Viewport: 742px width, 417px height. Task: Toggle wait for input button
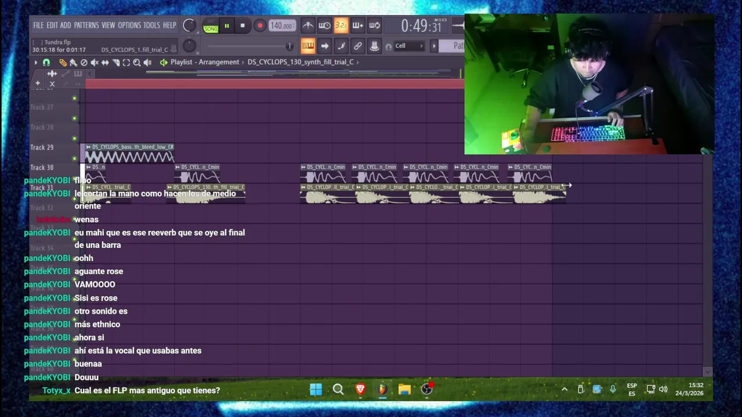coord(325,25)
